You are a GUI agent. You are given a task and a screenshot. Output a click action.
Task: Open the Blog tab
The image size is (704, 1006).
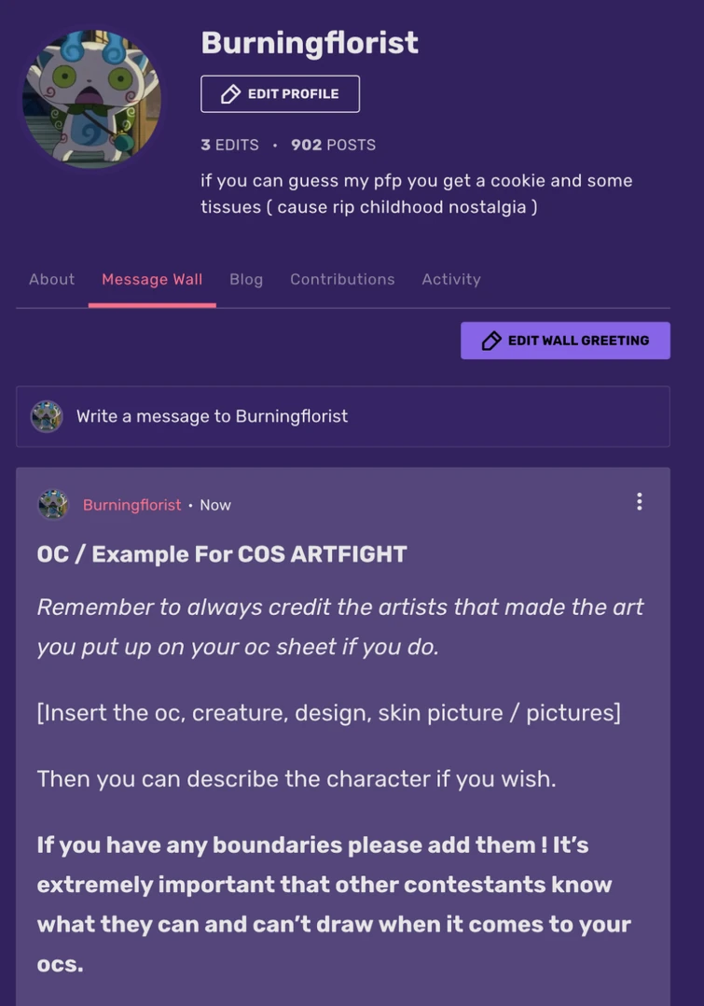(246, 279)
